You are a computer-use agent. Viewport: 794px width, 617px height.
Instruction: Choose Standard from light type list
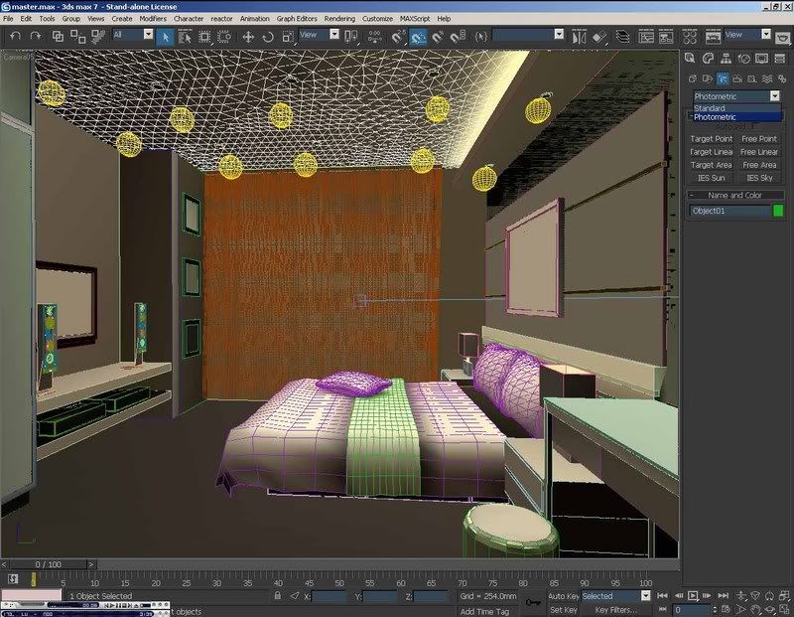[736, 108]
